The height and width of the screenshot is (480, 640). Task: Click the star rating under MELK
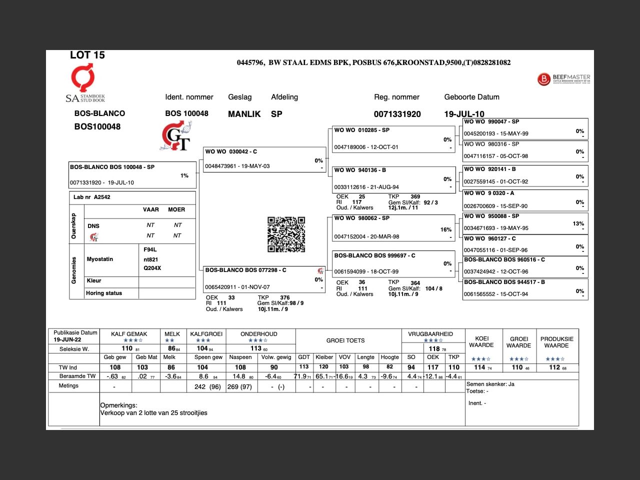point(169,340)
